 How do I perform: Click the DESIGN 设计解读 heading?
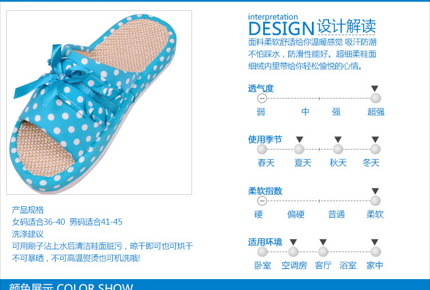[312, 28]
